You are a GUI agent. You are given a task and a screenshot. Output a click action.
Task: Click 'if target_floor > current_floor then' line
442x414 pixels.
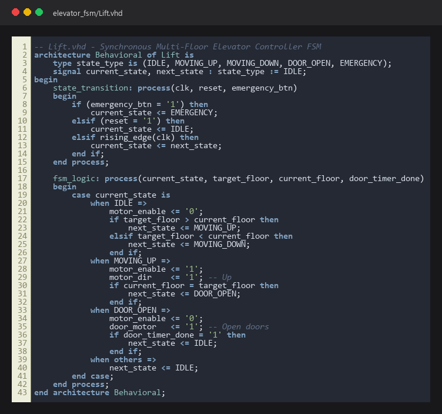(193, 220)
